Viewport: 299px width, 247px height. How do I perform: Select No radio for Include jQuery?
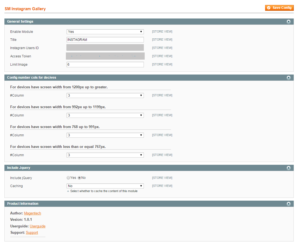click(x=79, y=178)
